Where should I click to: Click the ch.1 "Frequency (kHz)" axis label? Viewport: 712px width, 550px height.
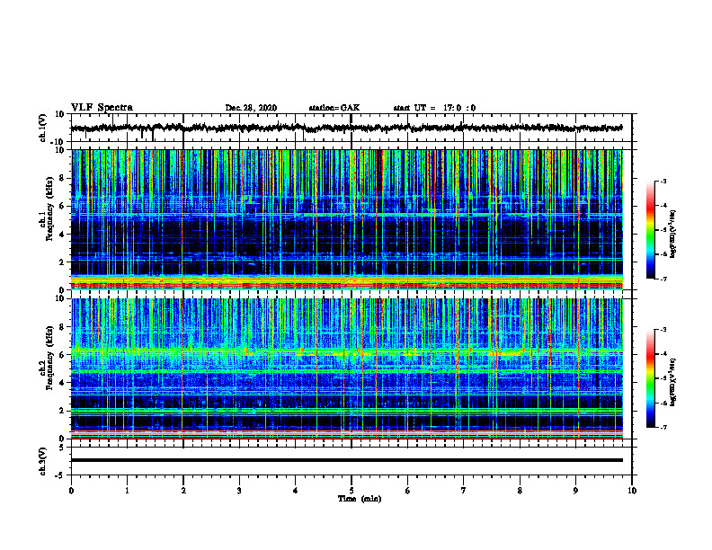tap(49, 208)
